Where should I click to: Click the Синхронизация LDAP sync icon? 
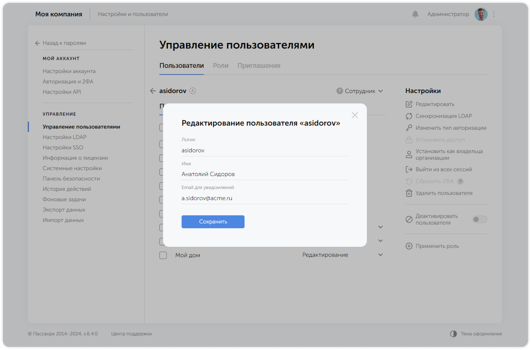click(x=409, y=116)
